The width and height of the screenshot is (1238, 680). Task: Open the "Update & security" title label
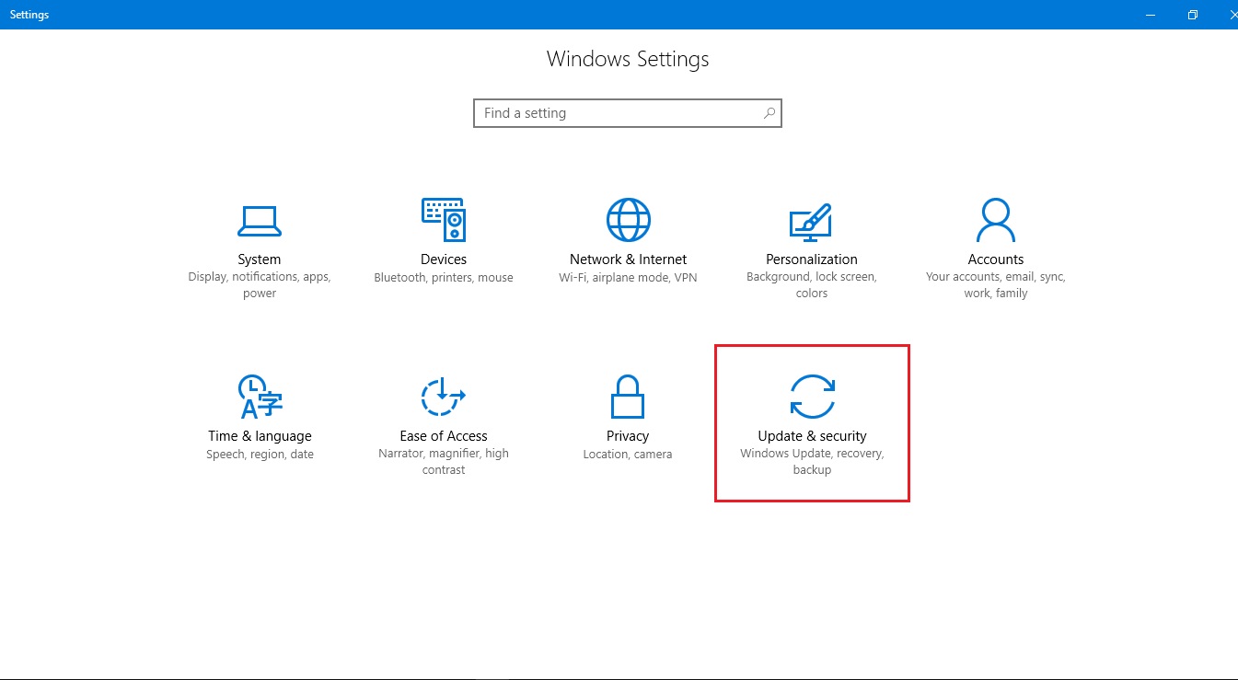click(x=812, y=436)
